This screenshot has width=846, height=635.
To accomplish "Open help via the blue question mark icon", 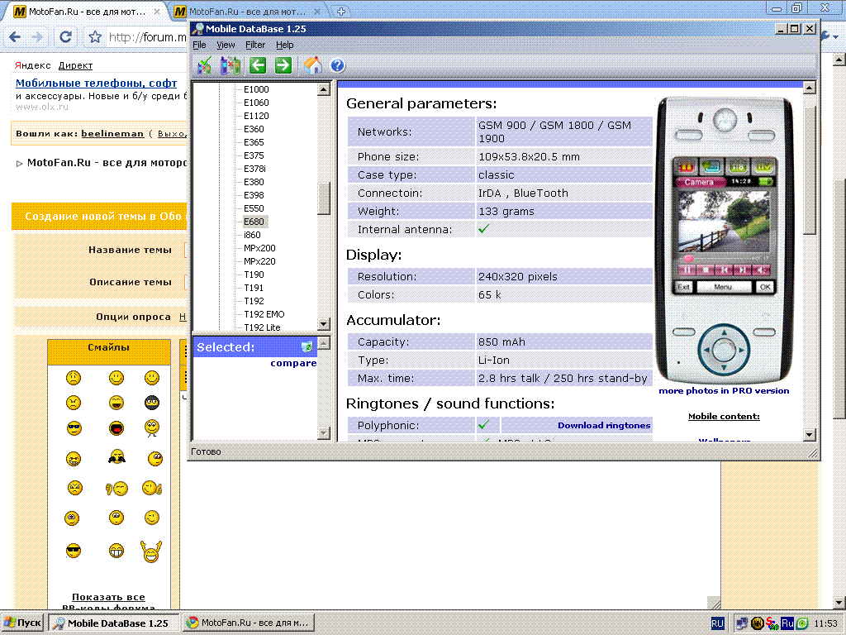I will (338, 66).
